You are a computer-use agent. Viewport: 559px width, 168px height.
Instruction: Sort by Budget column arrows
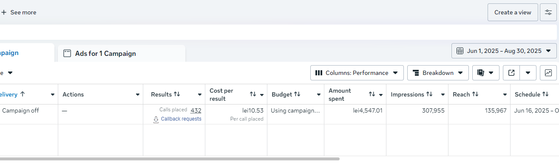point(297,94)
